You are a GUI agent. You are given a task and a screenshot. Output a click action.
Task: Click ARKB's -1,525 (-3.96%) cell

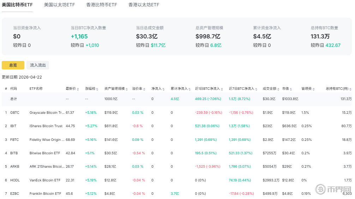207,167
